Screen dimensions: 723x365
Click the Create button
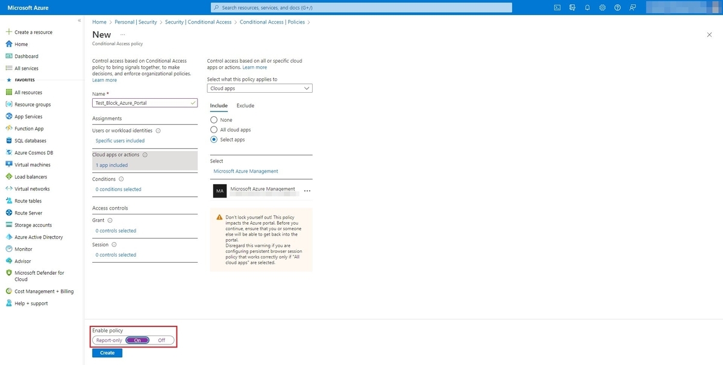[107, 353]
